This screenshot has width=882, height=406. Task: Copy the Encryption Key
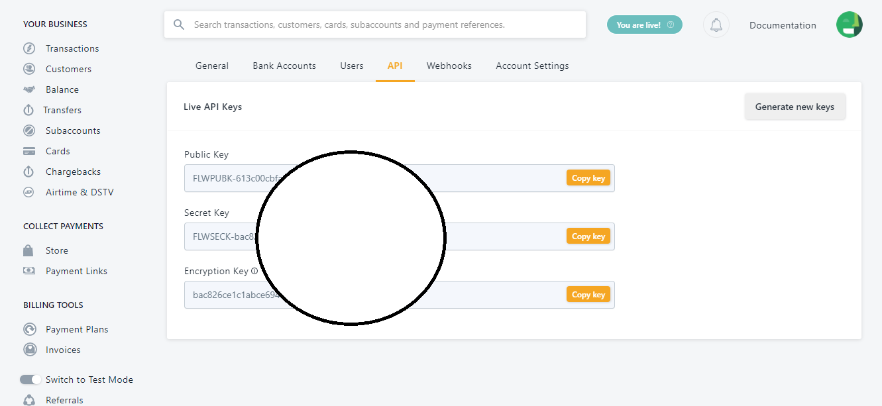coord(588,295)
